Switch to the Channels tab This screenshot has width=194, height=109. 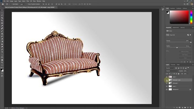(173, 64)
